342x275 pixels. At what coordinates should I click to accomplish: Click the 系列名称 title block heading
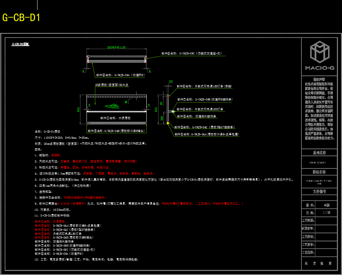point(319,153)
